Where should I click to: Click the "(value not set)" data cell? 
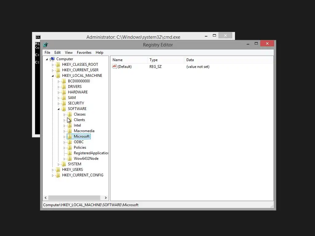(198, 67)
